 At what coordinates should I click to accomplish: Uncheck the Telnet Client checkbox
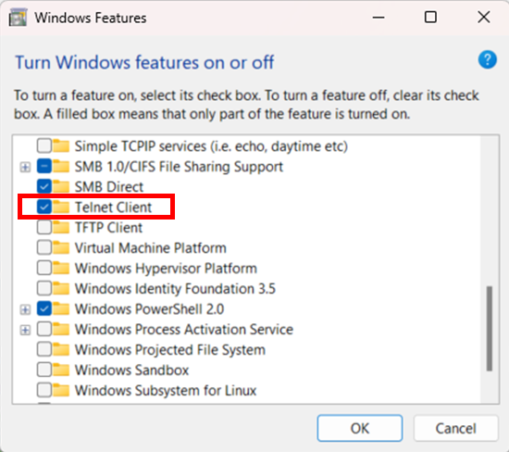pos(44,207)
